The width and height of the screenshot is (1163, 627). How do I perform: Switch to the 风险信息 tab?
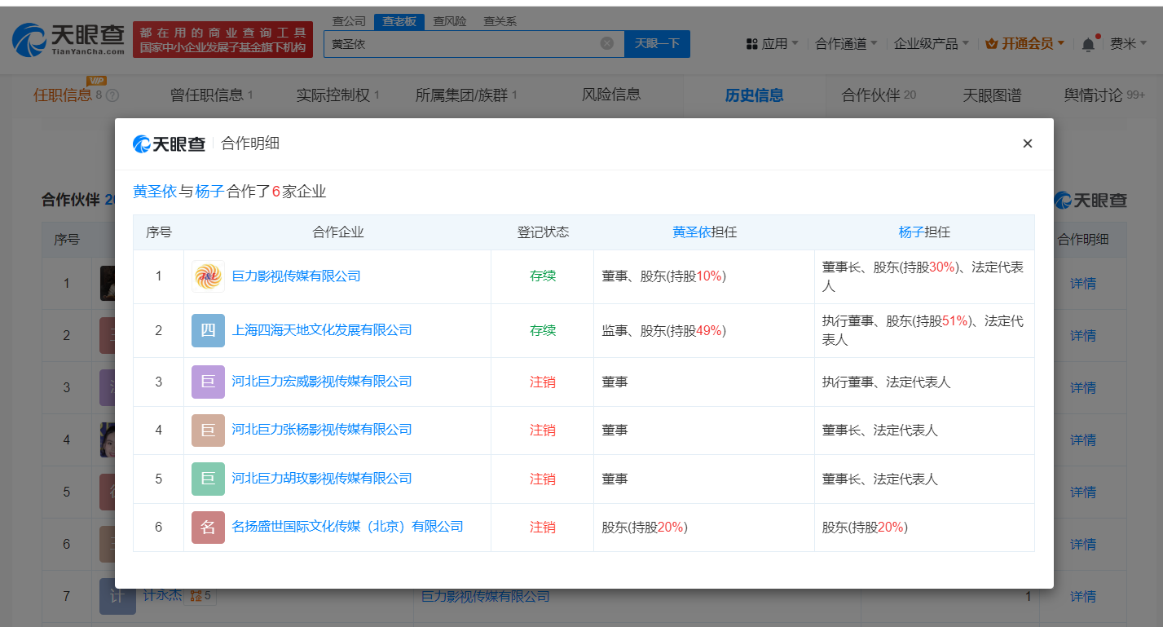coord(611,95)
